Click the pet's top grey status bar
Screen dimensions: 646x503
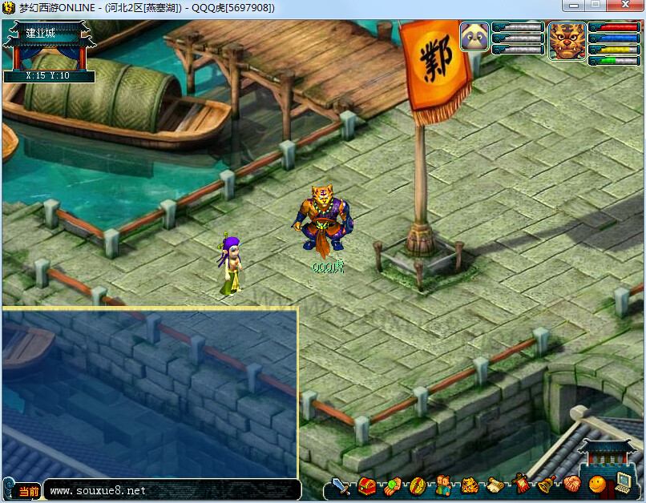(519, 27)
